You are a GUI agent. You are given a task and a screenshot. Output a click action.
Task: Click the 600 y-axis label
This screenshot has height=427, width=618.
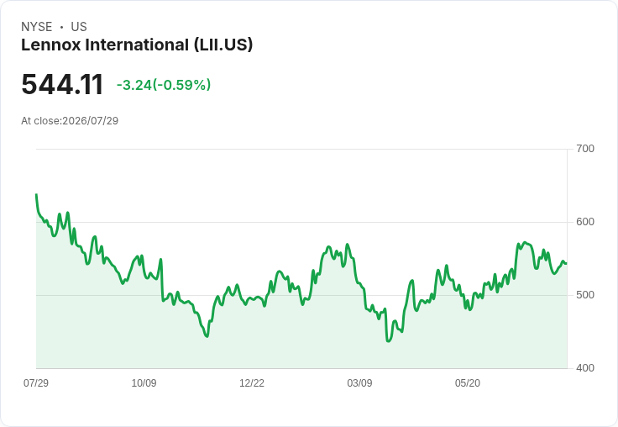tap(585, 222)
